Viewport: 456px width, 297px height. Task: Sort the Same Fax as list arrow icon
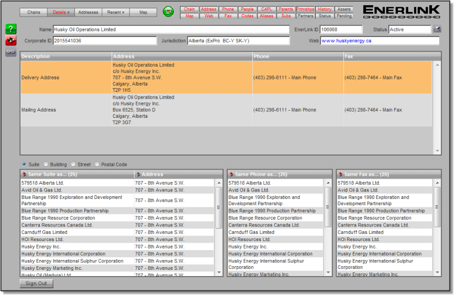340,174
